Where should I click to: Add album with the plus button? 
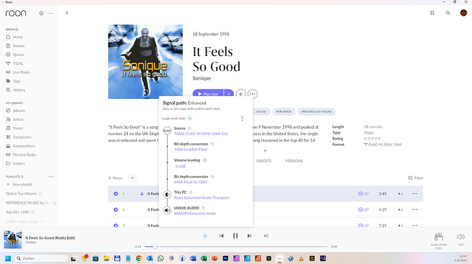pos(241,94)
